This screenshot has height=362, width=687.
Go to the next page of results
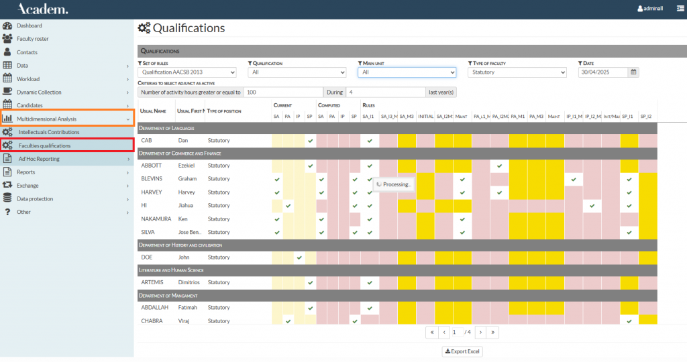click(x=480, y=332)
